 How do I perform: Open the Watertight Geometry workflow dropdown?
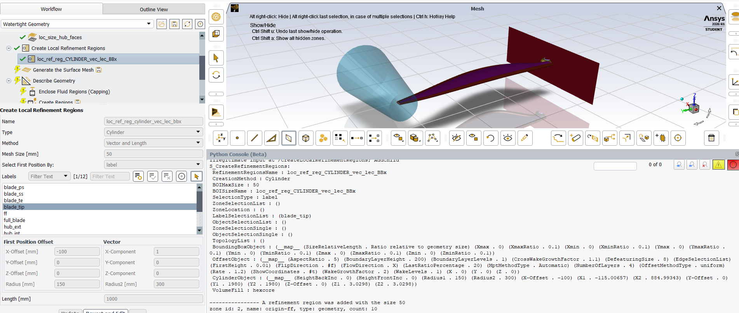[x=77, y=24]
